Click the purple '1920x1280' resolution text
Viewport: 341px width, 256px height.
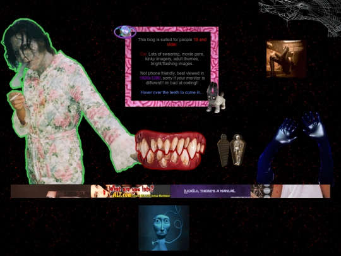tap(150, 78)
